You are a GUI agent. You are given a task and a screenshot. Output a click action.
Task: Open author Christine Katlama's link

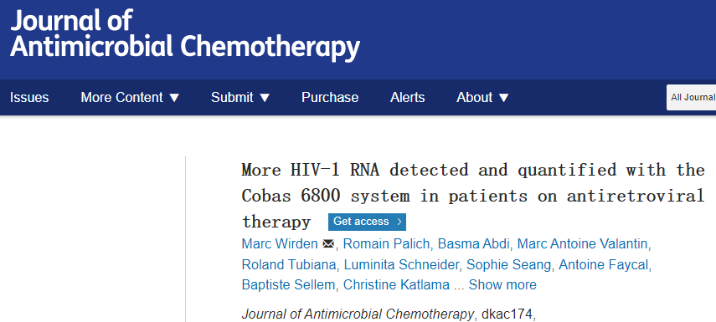pyautogui.click(x=396, y=285)
